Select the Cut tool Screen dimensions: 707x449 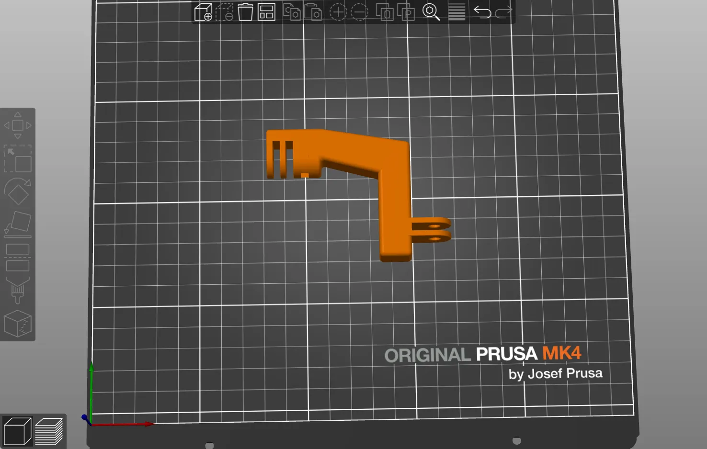[18, 258]
